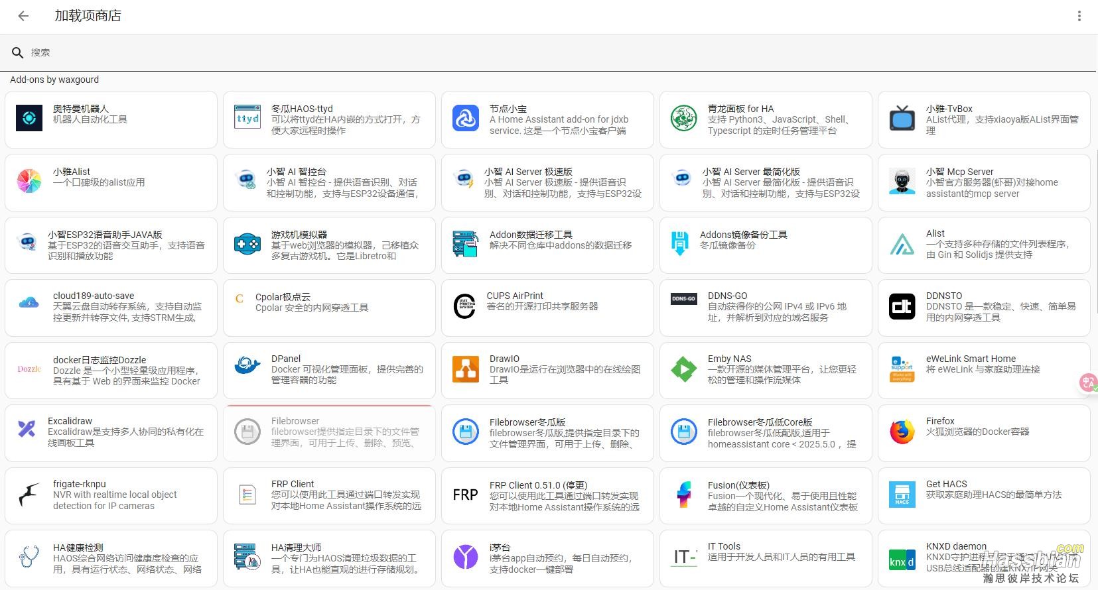Open 小智ESP32语音助手JAVA版 icon
The height and width of the screenshot is (590, 1098).
coord(27,243)
